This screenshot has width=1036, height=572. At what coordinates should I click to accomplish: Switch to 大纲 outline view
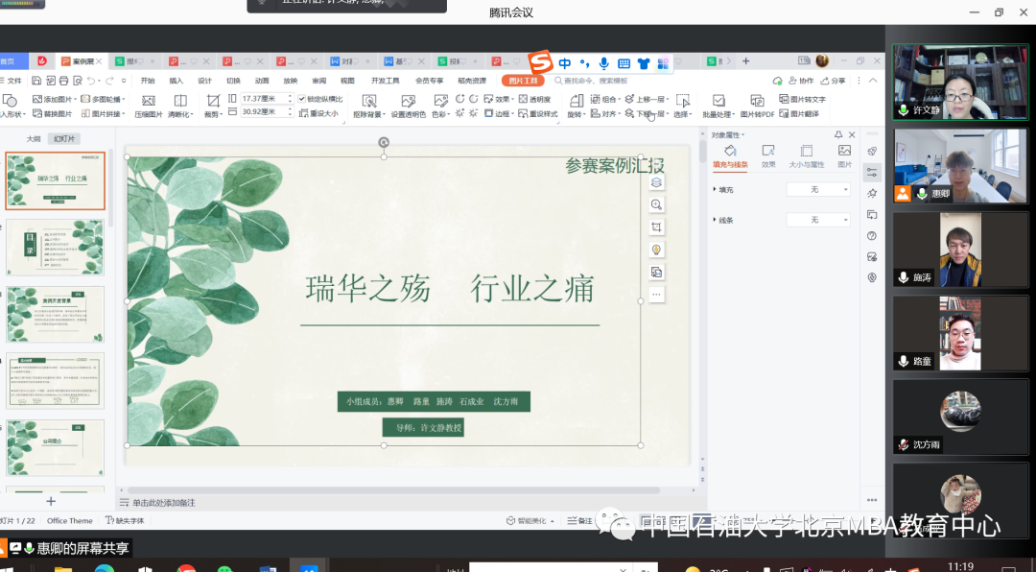pyautogui.click(x=34, y=139)
